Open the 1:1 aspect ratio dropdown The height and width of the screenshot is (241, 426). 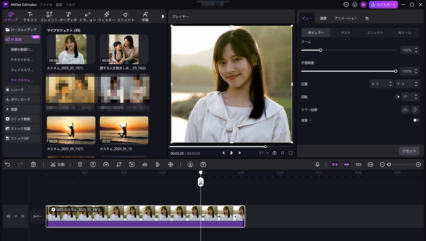[263, 153]
